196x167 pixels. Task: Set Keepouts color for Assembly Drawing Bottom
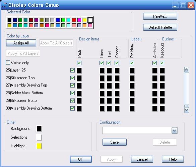click(x=162, y=109)
